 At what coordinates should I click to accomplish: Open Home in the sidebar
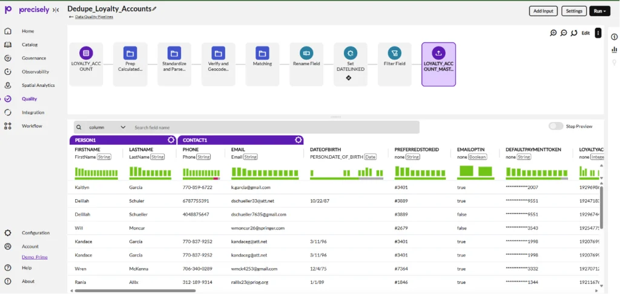click(x=28, y=31)
